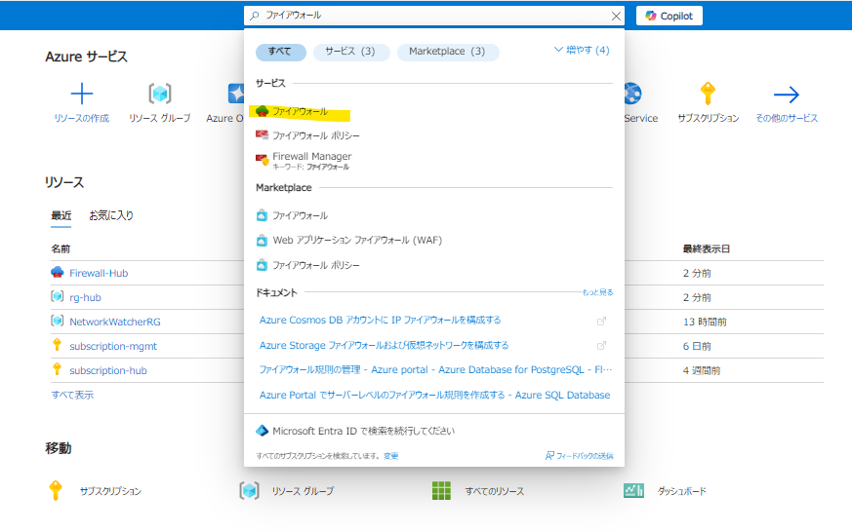Image resolution: width=852 pixels, height=532 pixels.
Task: Click もっと見る in ドキュメント section
Action: pos(597,292)
